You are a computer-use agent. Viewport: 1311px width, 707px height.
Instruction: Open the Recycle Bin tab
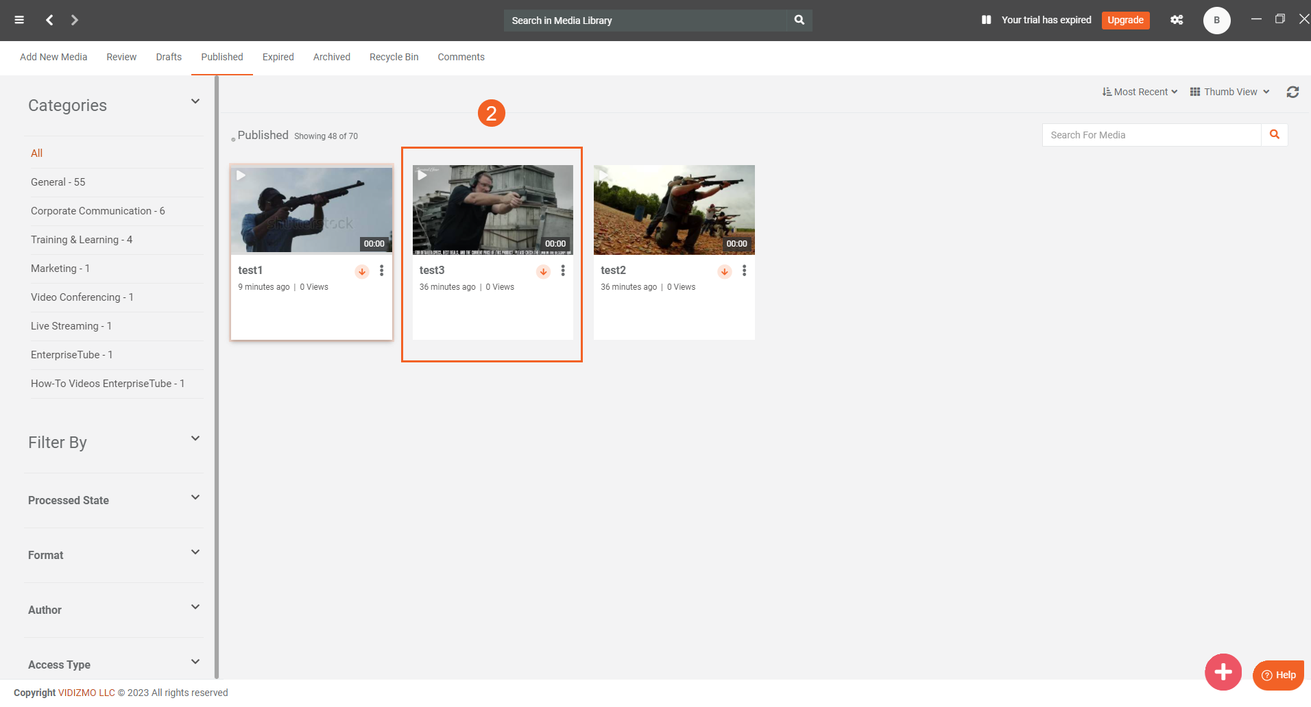tap(394, 57)
